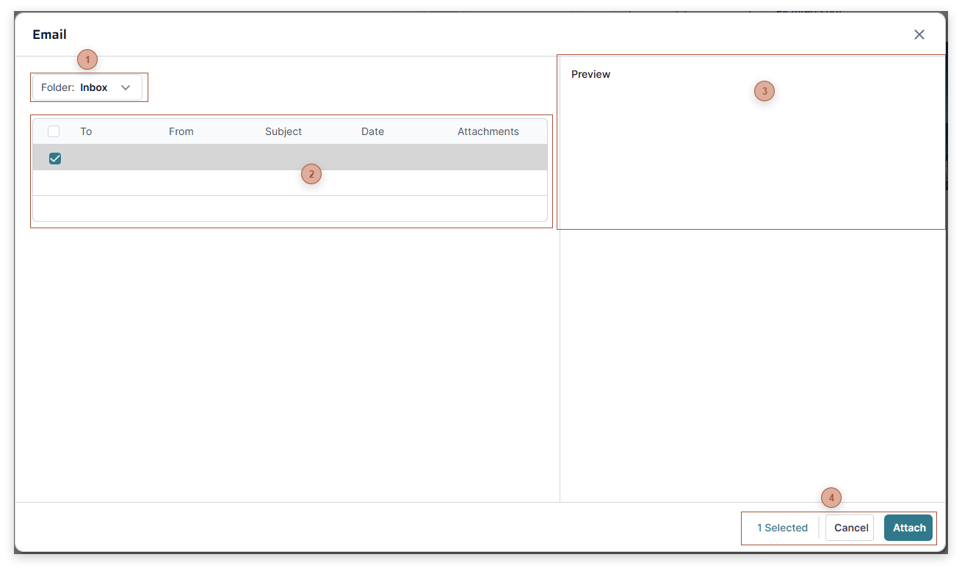962x571 pixels.
Task: Click the From column header
Action: coord(181,131)
